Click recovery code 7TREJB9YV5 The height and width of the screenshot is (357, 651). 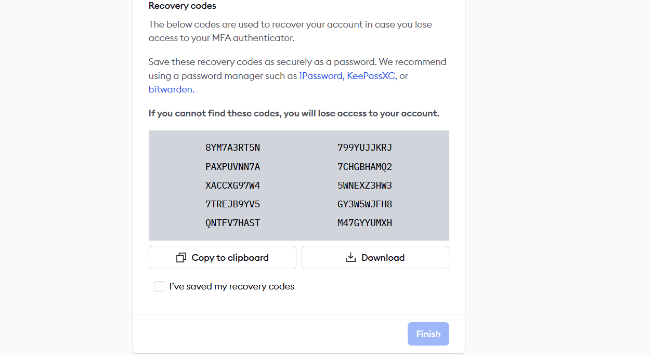click(x=232, y=204)
